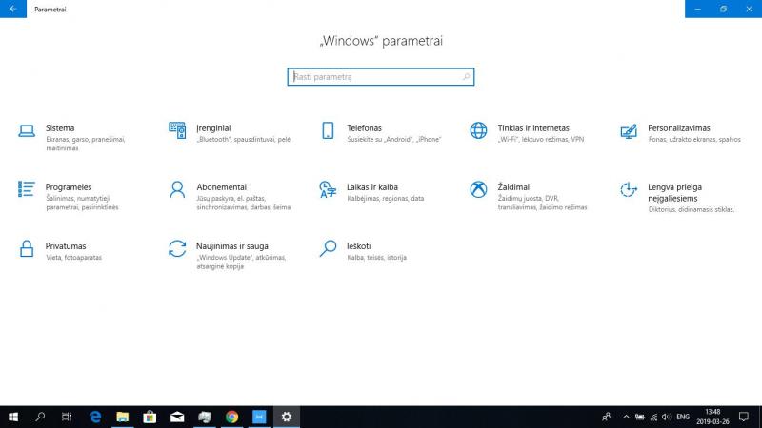Open the People icon in system tray
Viewport: 762px width, 428px height.
click(x=607, y=417)
